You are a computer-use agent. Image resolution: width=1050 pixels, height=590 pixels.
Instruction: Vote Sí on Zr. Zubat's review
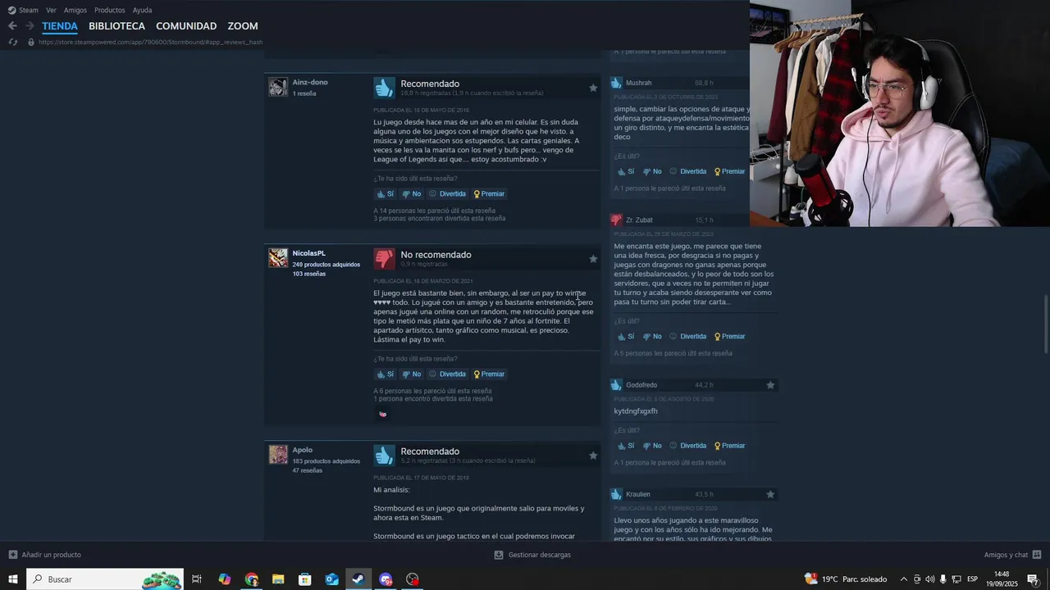coord(625,337)
